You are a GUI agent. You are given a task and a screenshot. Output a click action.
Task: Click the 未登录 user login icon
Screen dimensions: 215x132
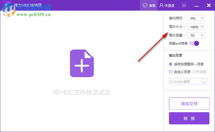tap(161, 5)
